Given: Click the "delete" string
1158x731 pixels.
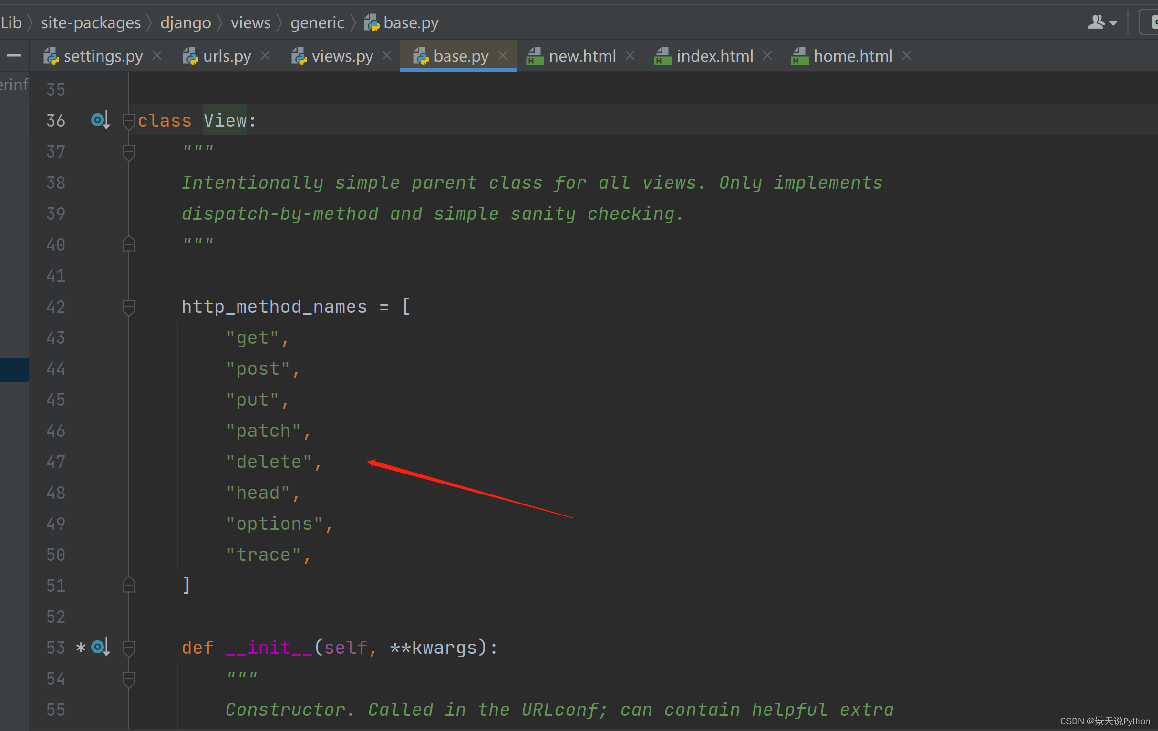Looking at the screenshot, I should (x=269, y=462).
